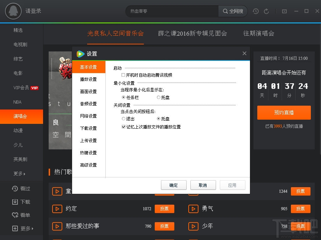Open the 薛之谦2016新专辑见面会 tab
This screenshot has width=321, height=240.
(x=192, y=33)
